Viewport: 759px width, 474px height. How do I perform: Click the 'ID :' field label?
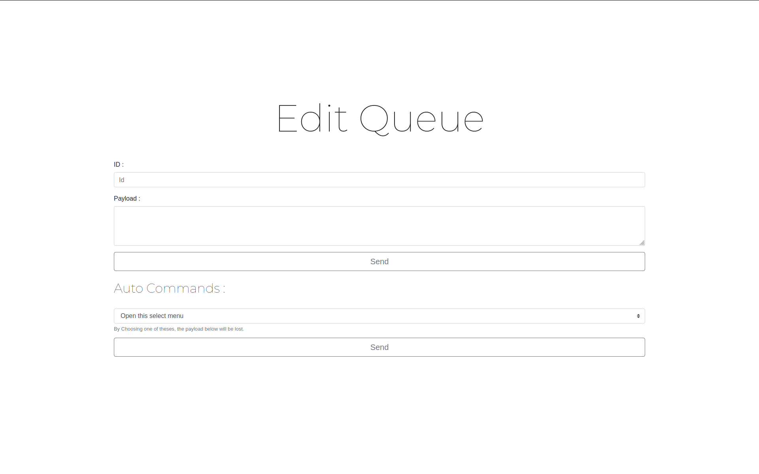coord(119,165)
